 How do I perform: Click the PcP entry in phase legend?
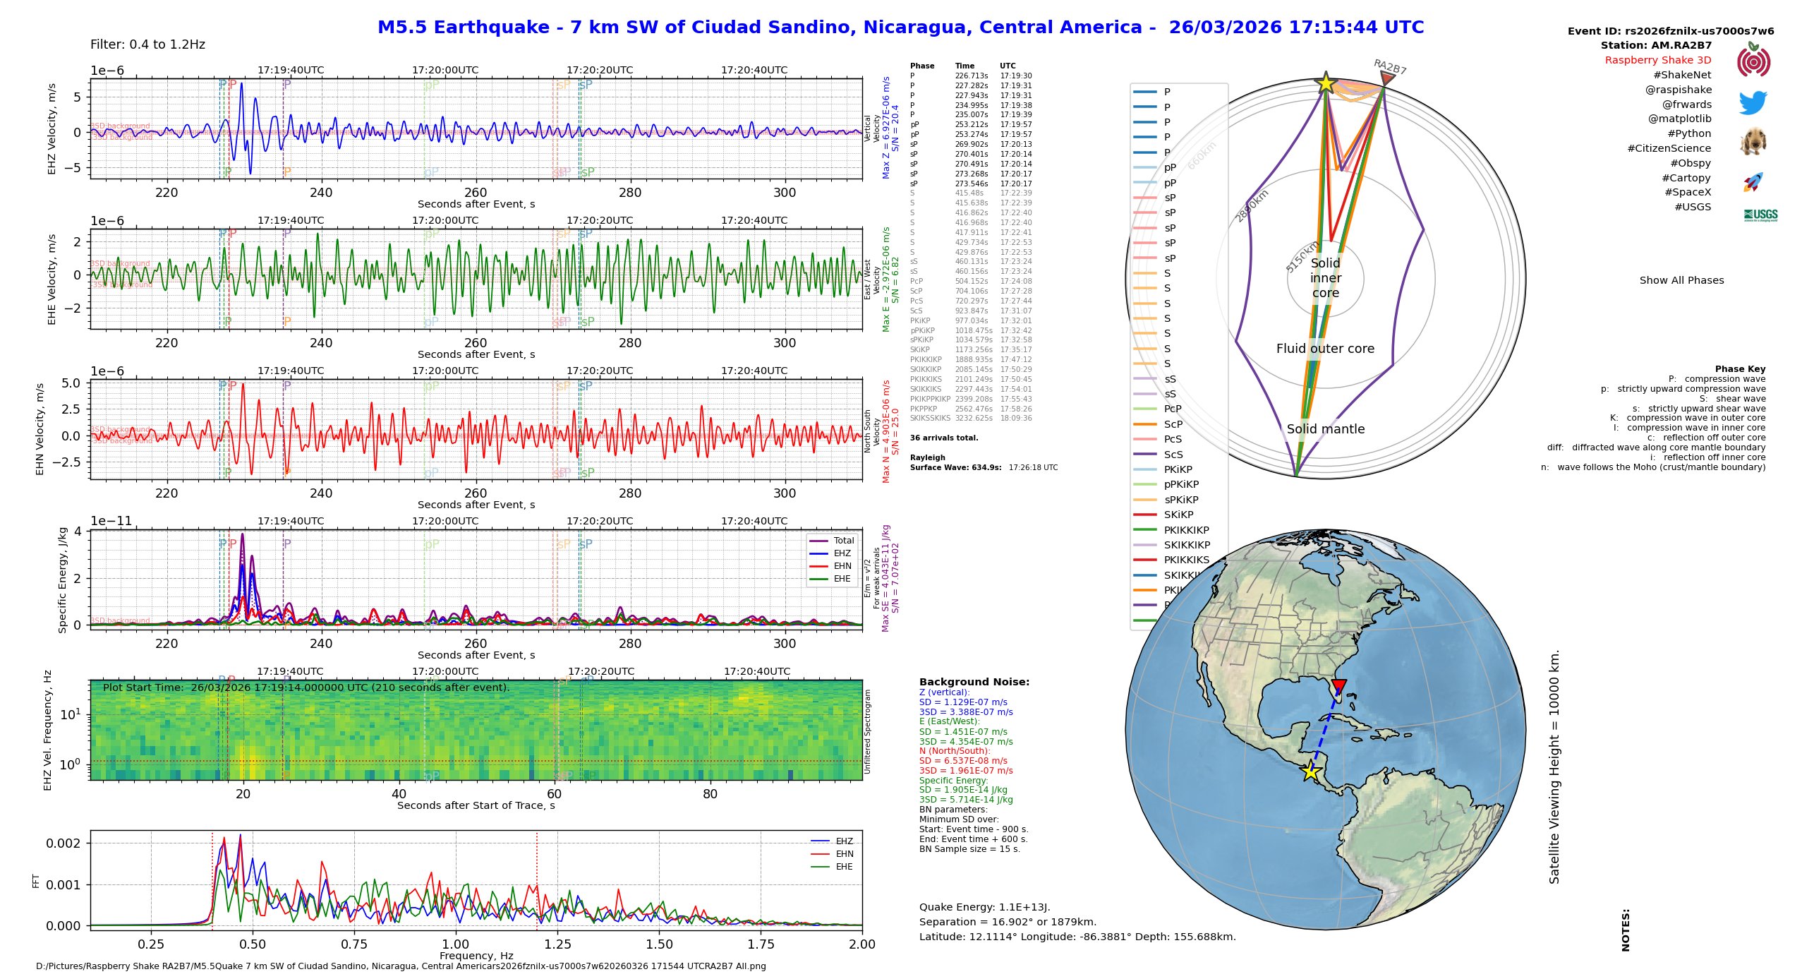pos(1172,409)
